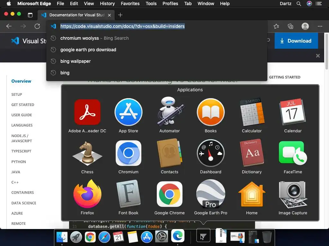Open Edge Favorites star-list button
The height and width of the screenshot is (246, 329).
(276, 26)
